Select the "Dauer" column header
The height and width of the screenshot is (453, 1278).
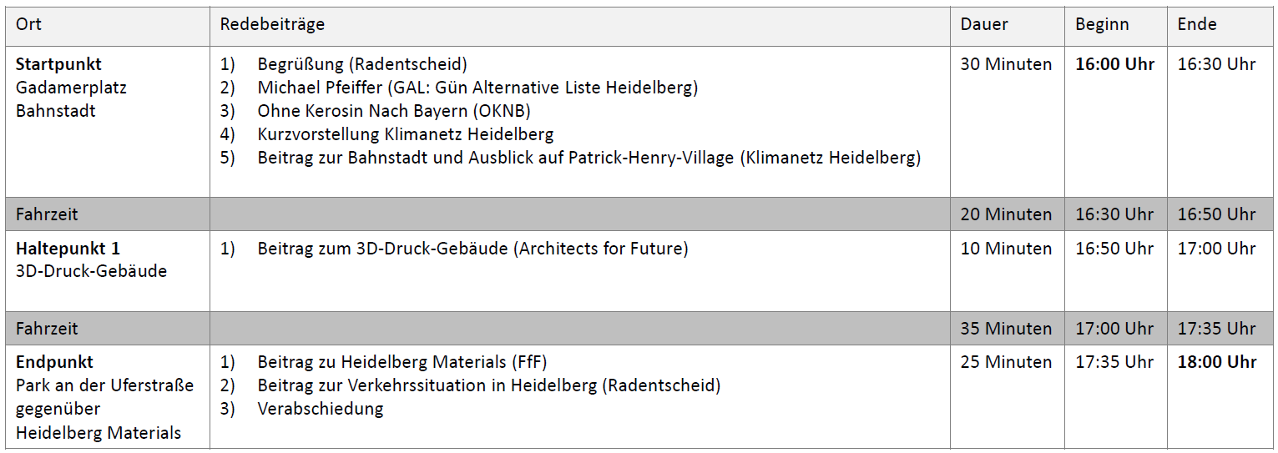pos(984,25)
